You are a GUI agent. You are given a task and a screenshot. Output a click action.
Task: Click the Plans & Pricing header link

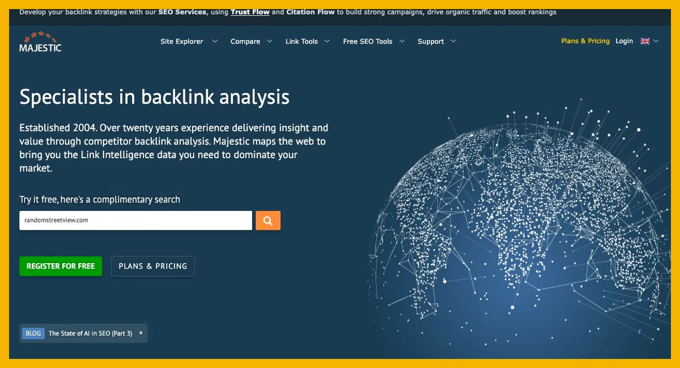(x=585, y=41)
